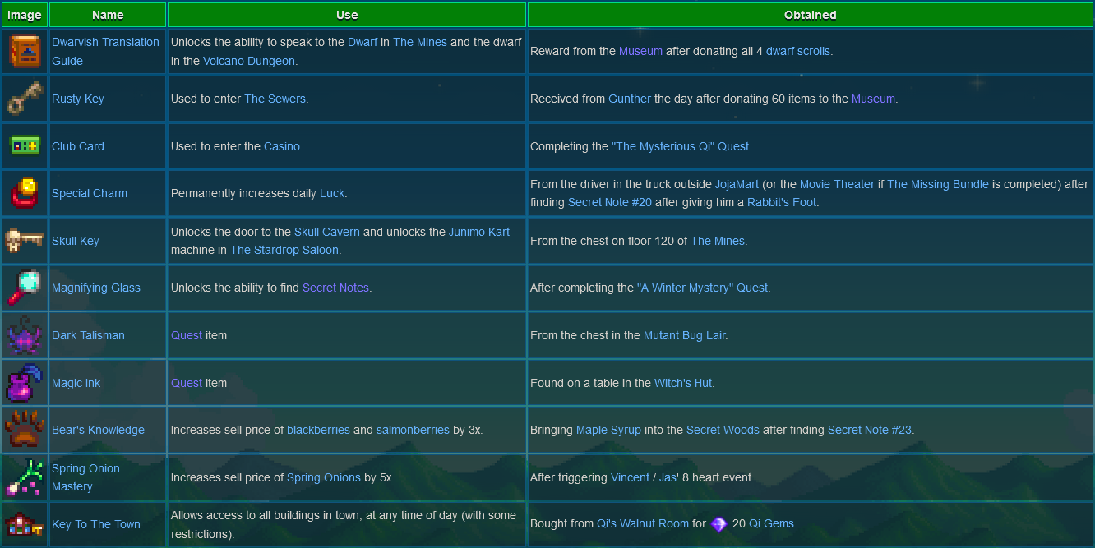Click the Magic Ink bottle icon
1095x548 pixels.
click(25, 383)
